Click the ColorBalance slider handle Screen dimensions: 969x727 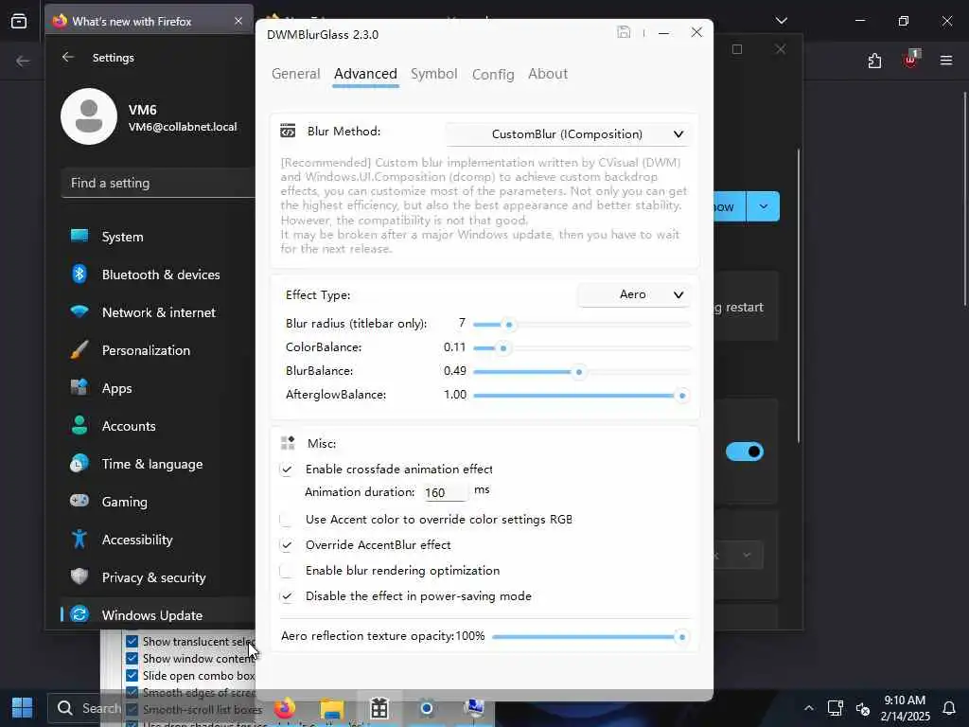pos(503,348)
